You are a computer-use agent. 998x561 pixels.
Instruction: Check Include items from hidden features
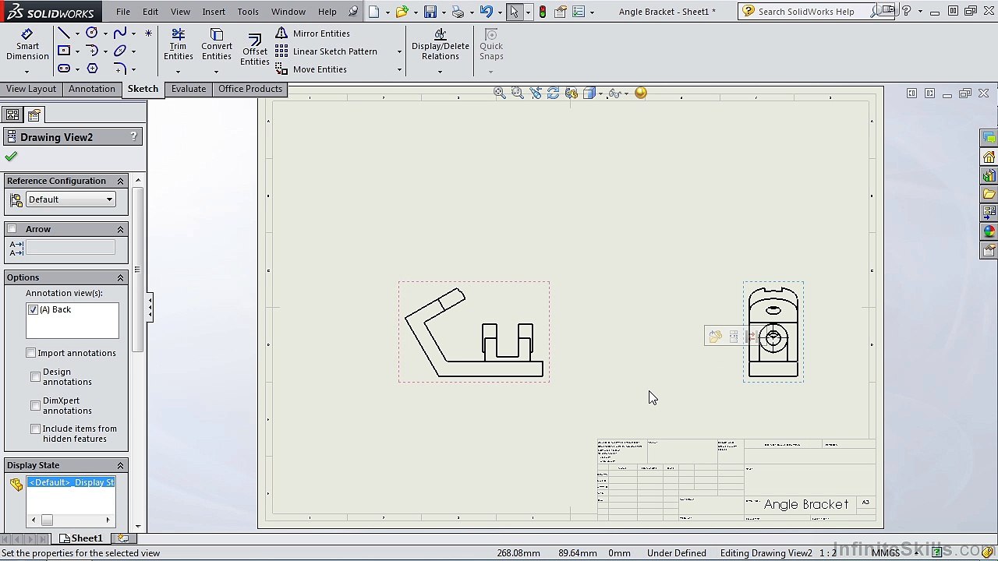point(36,429)
